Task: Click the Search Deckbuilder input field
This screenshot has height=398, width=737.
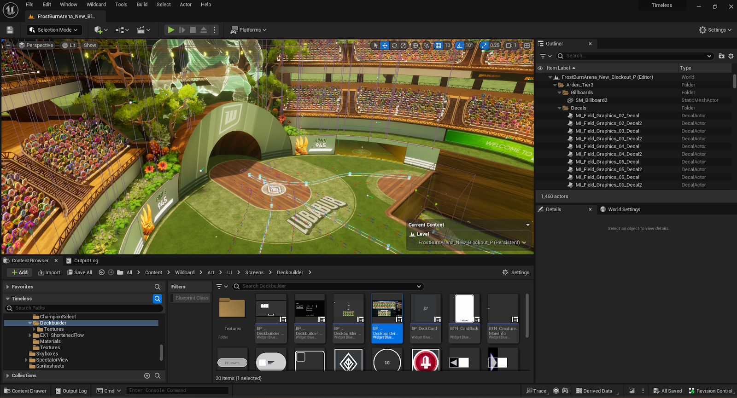Action: 327,286
